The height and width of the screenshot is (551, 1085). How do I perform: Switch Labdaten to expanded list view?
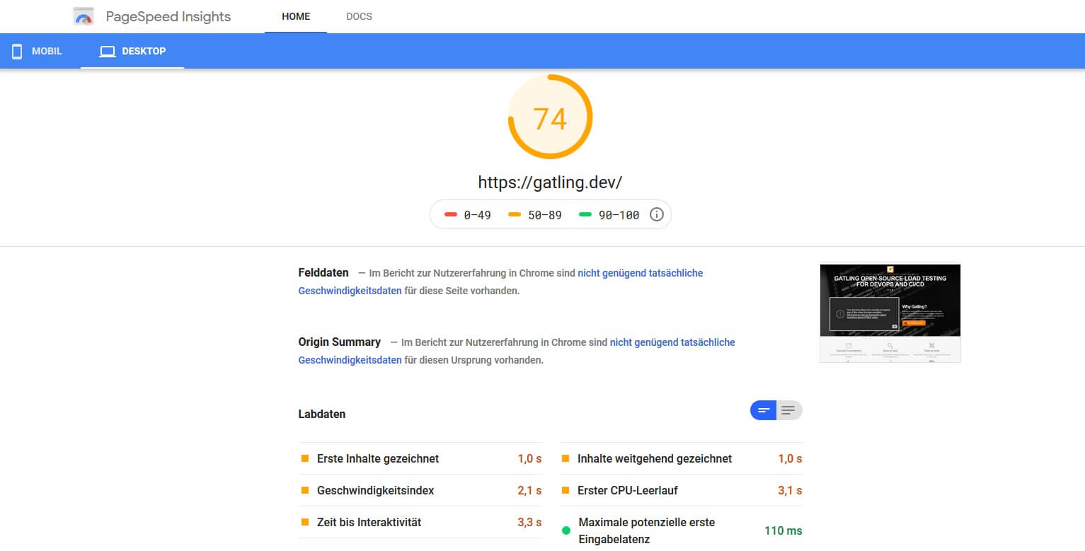tap(788, 410)
